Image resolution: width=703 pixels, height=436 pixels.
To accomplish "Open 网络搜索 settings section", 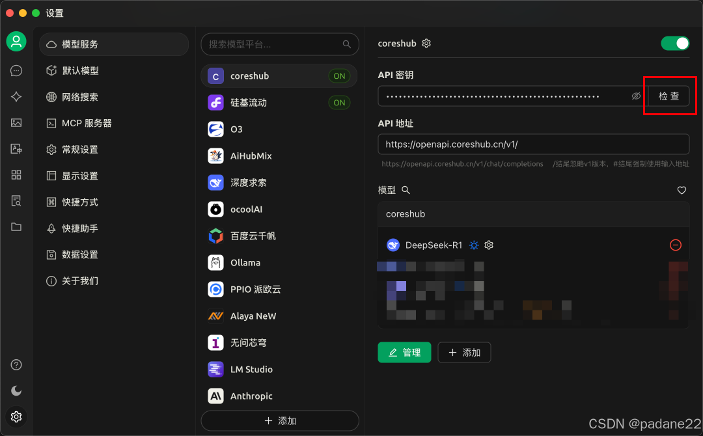I will (x=114, y=97).
